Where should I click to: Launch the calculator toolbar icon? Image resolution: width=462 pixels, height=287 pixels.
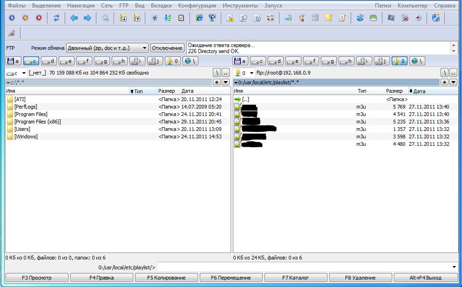click(x=315, y=18)
